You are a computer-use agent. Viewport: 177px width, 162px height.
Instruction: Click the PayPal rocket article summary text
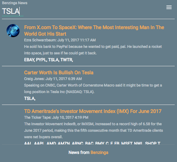point(93,50)
